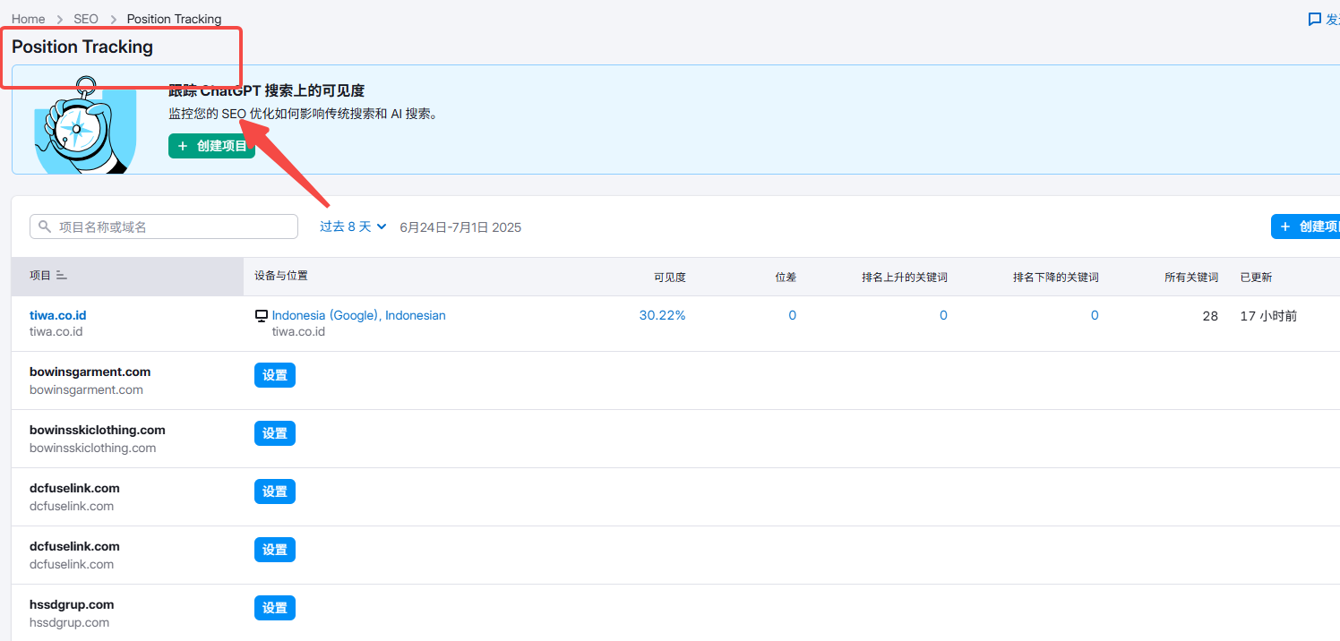Viewport: 1340px width, 641px height.
Task: Go to Home in the breadcrumb
Action: [28, 19]
